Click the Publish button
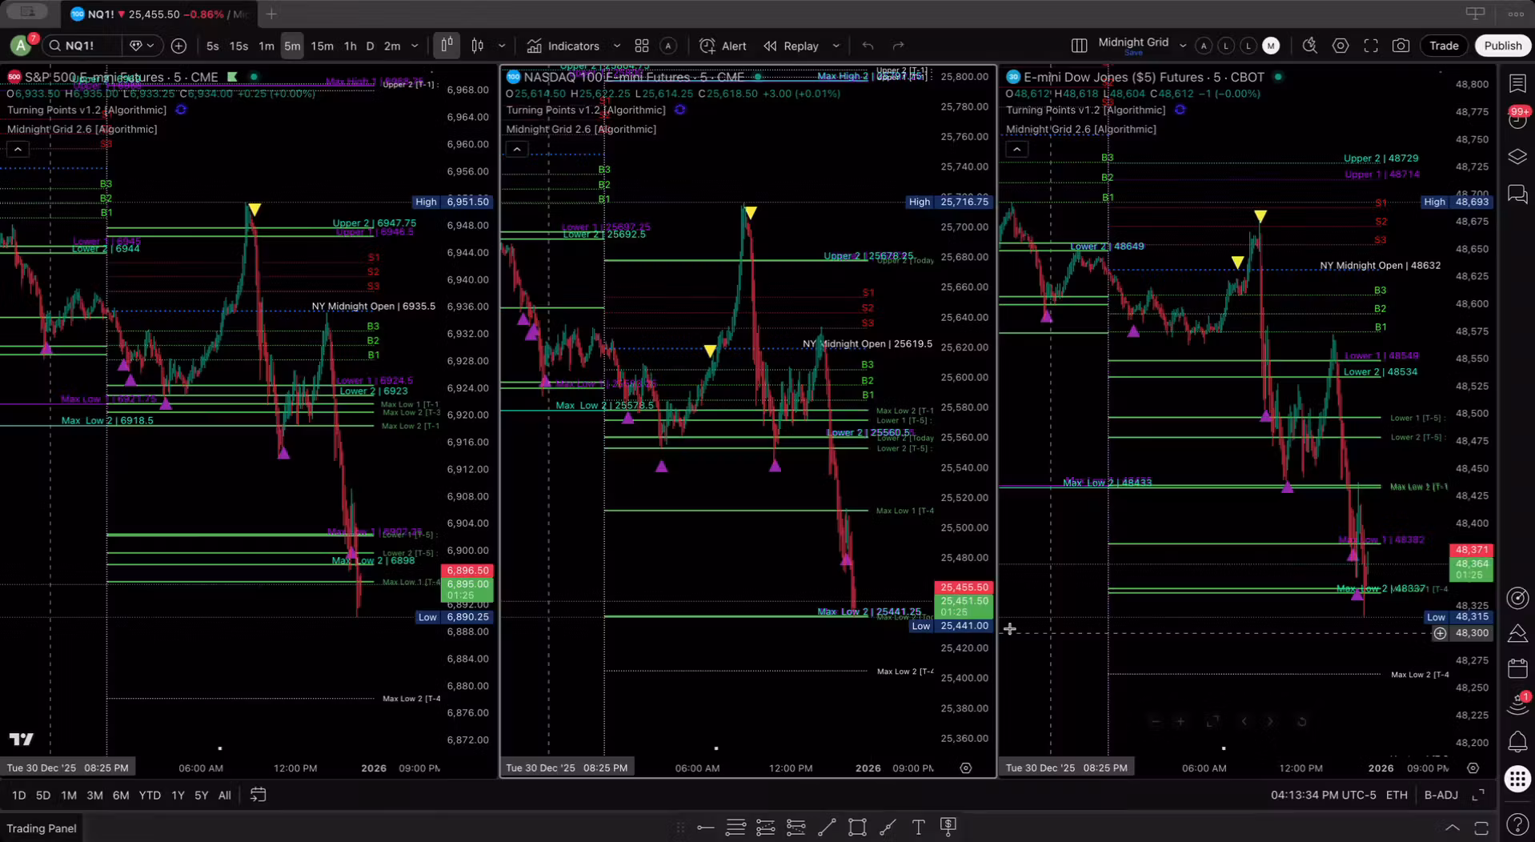The image size is (1535, 842). (x=1501, y=46)
